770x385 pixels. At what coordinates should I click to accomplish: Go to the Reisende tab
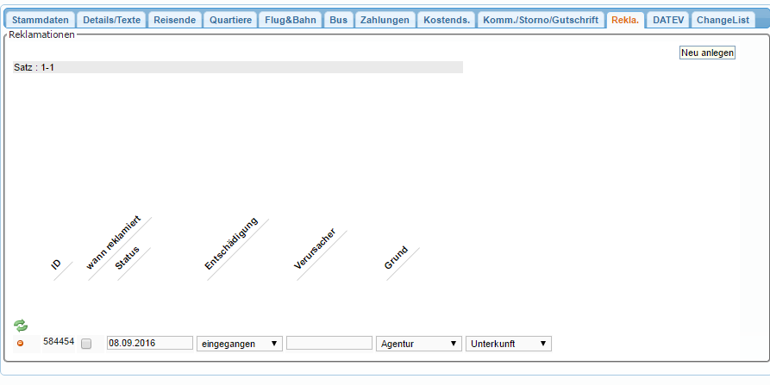175,20
